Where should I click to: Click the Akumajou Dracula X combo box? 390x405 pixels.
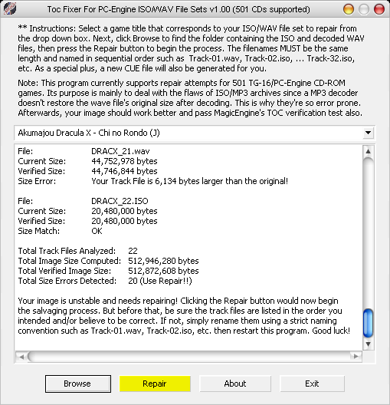point(195,133)
